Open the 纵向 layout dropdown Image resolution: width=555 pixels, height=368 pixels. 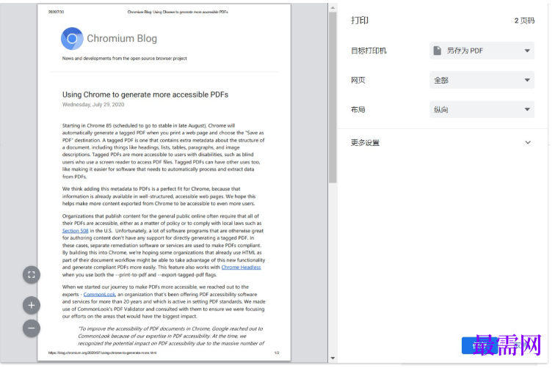pyautogui.click(x=482, y=109)
